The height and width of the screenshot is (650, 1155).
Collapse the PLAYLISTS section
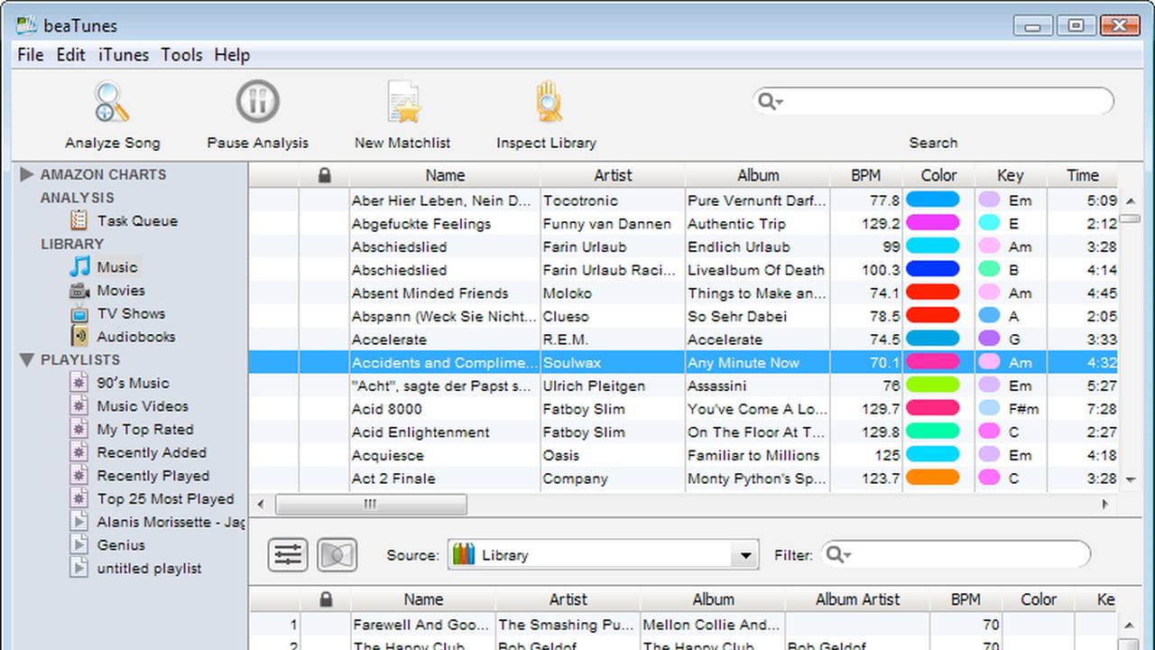(27, 360)
